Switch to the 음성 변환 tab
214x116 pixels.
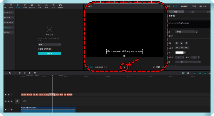pyautogui.click(x=202, y=6)
